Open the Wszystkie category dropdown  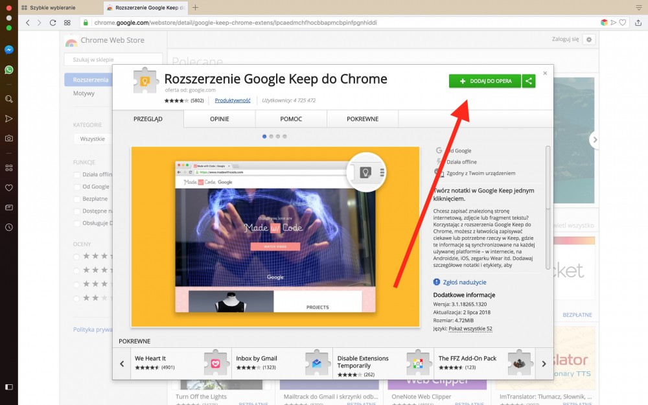[x=93, y=139]
